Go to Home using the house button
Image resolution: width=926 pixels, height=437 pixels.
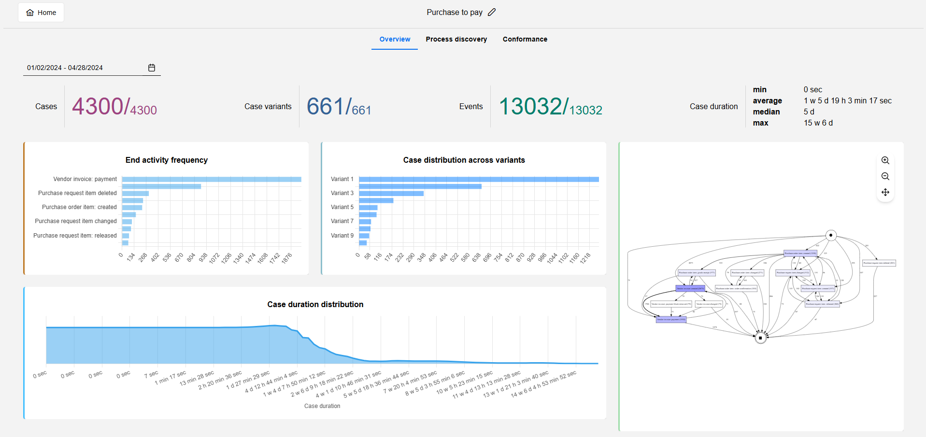41,13
